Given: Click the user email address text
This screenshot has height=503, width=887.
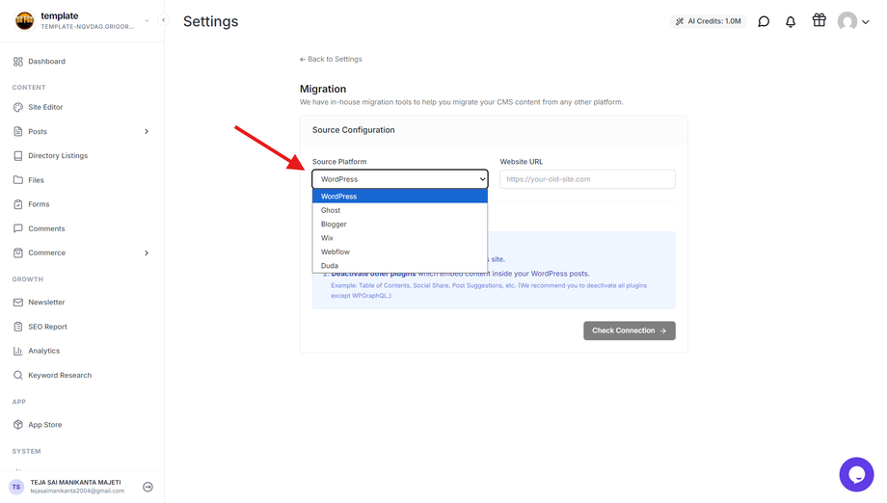Looking at the screenshot, I should (x=77, y=491).
